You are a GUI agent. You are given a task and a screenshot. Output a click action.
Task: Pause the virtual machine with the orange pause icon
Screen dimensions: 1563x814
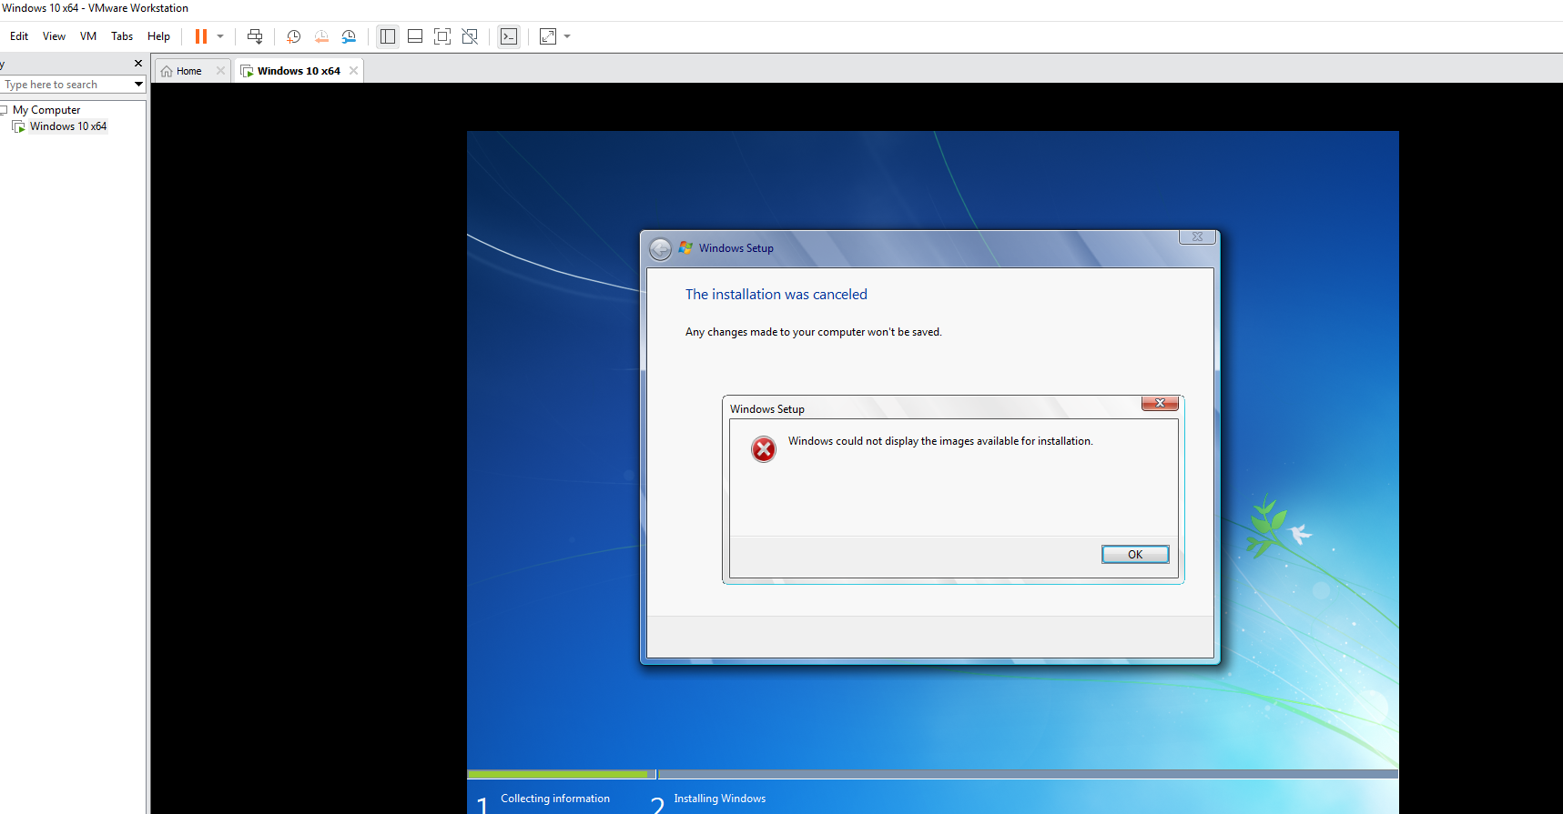click(x=201, y=36)
